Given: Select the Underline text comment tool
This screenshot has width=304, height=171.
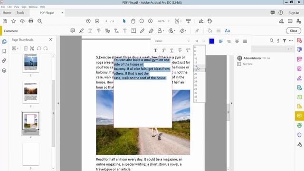Looking at the screenshot, I should click(x=90, y=30).
